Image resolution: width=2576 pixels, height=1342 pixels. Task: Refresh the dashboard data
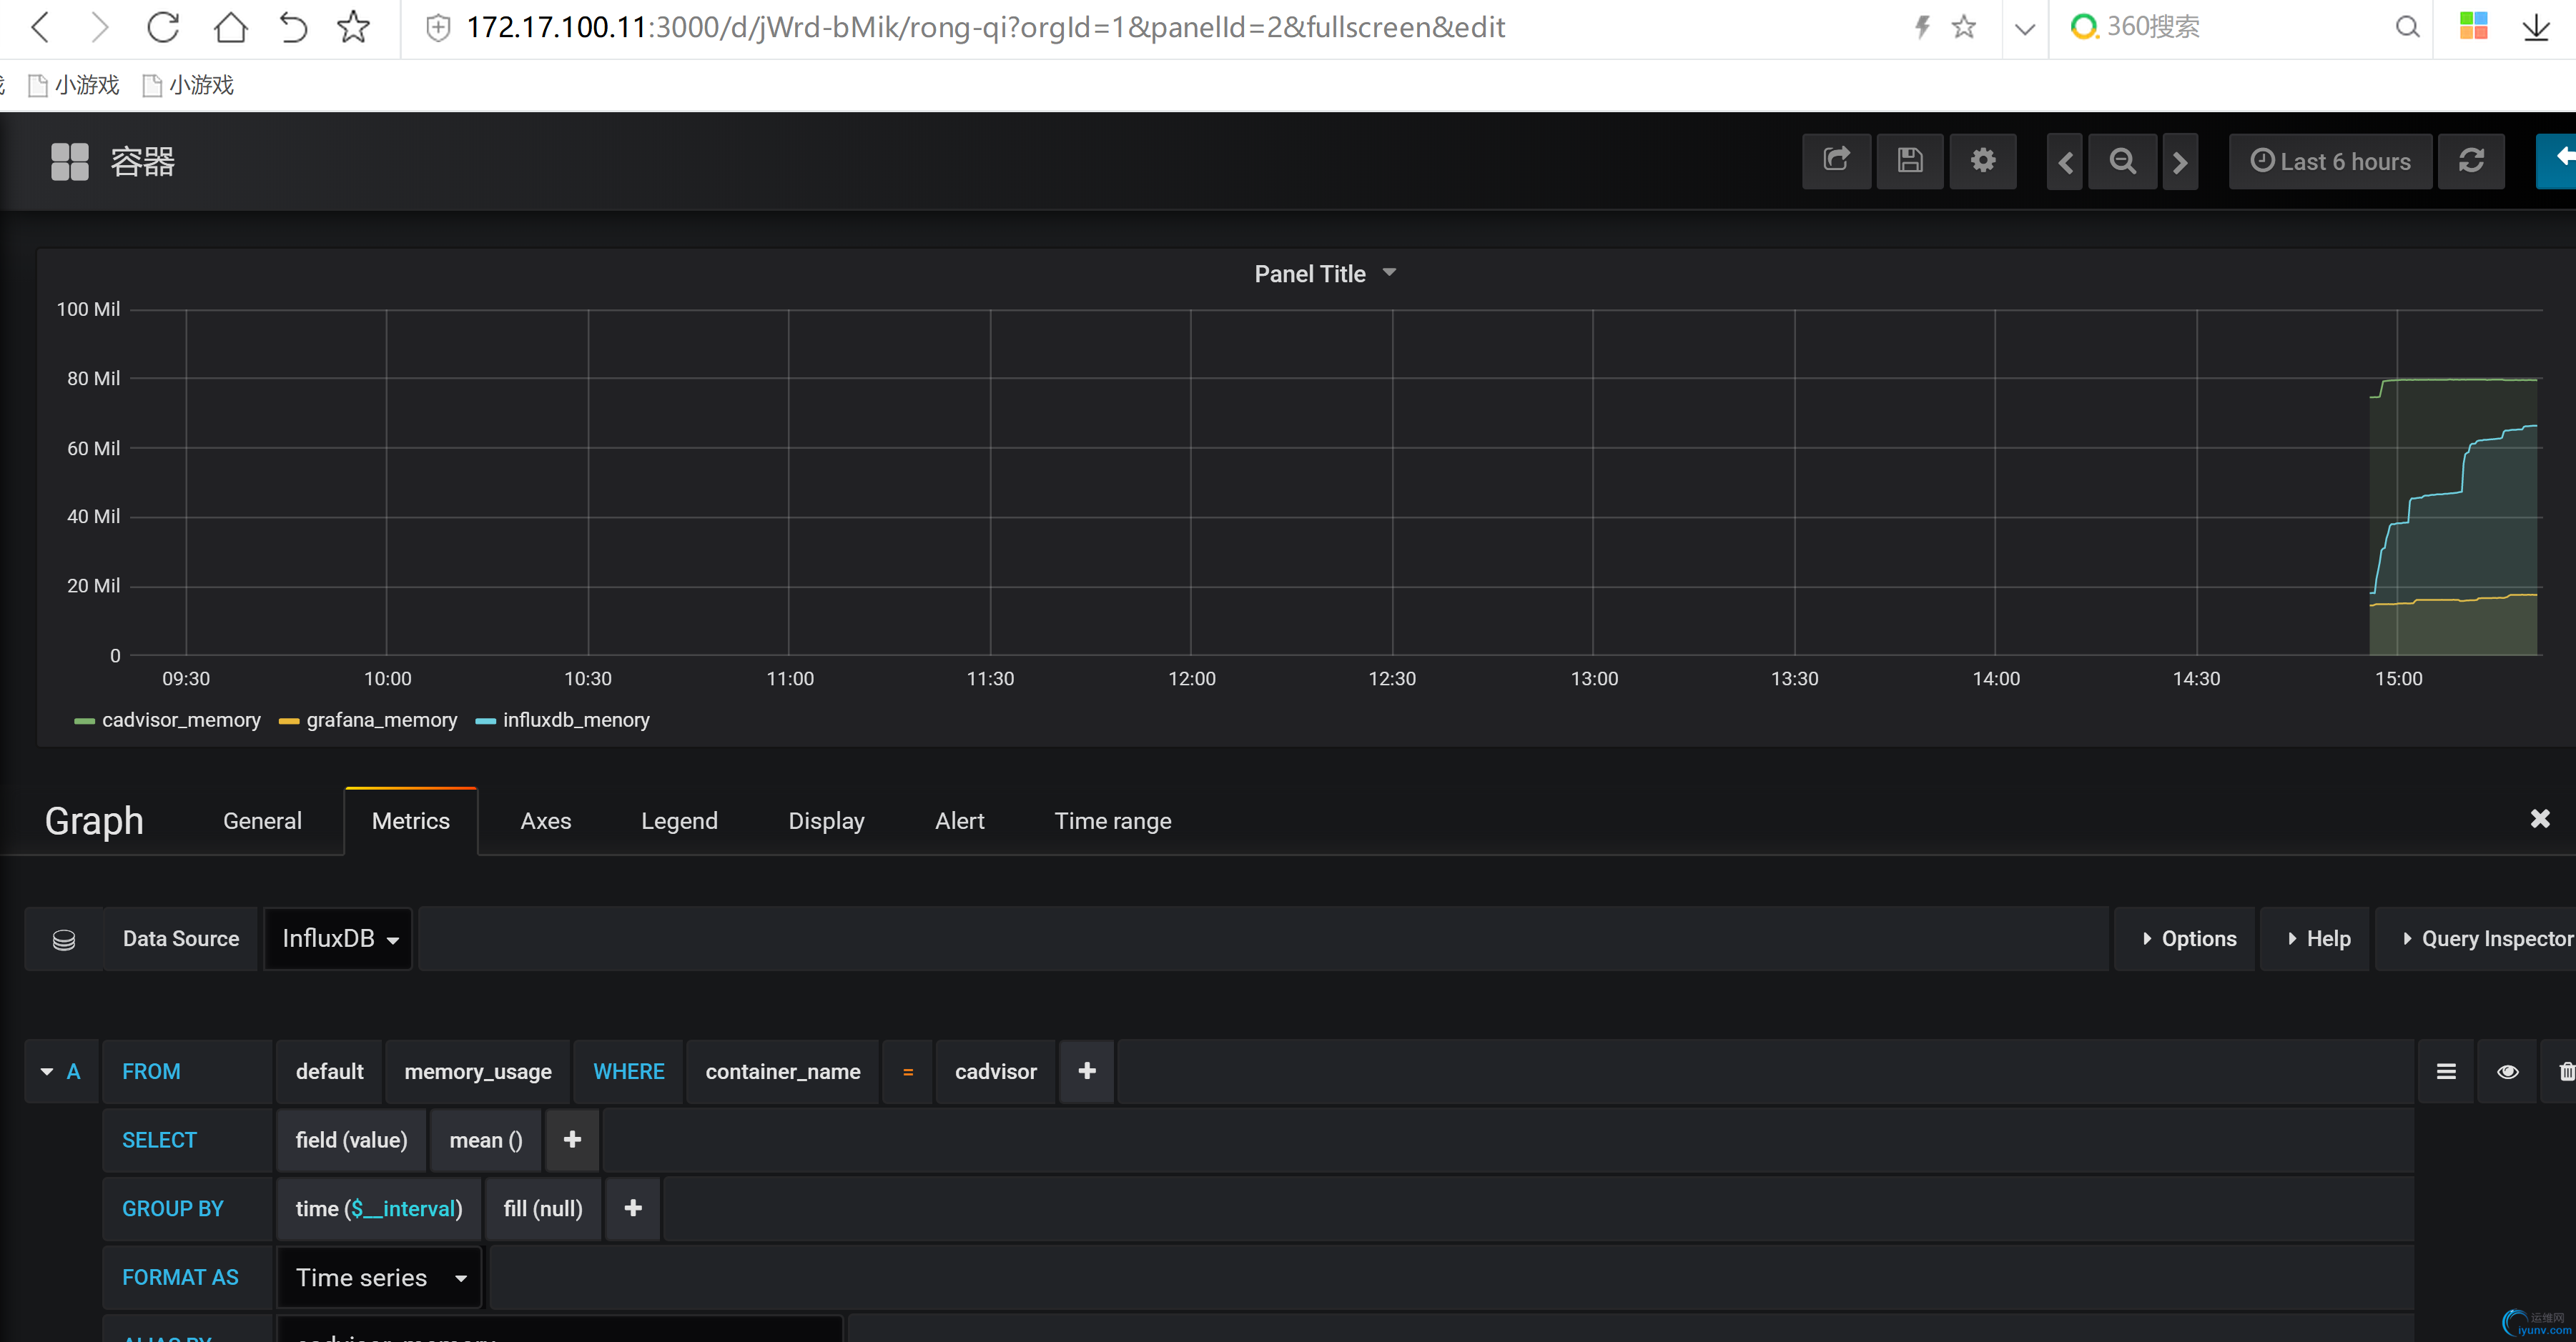(x=2471, y=161)
